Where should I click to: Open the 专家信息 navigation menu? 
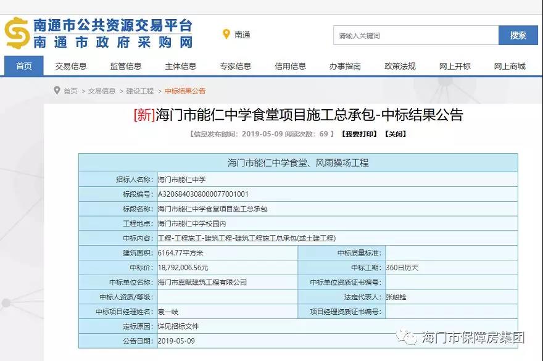[x=236, y=67]
